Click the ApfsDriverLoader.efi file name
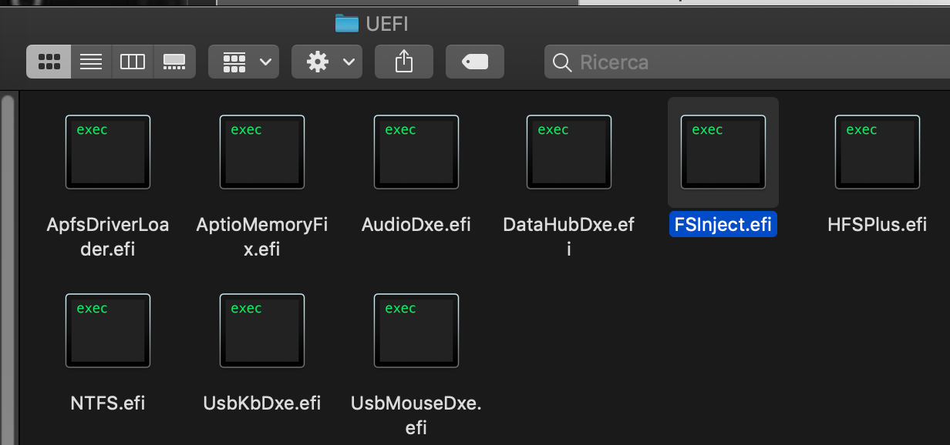 108,237
